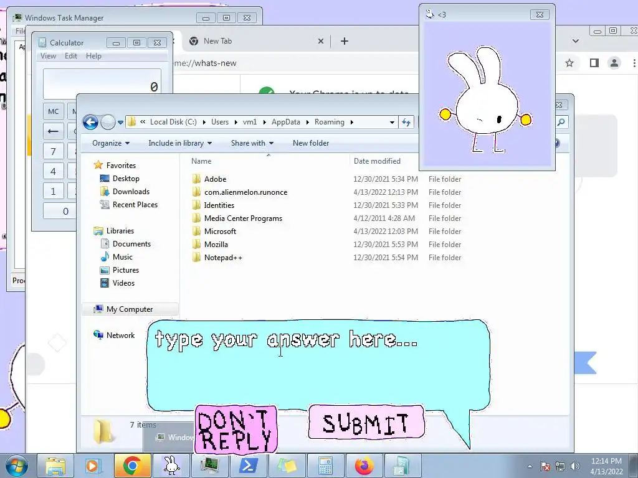
Task: Open the bunny app in taskbar
Action: (x=171, y=466)
